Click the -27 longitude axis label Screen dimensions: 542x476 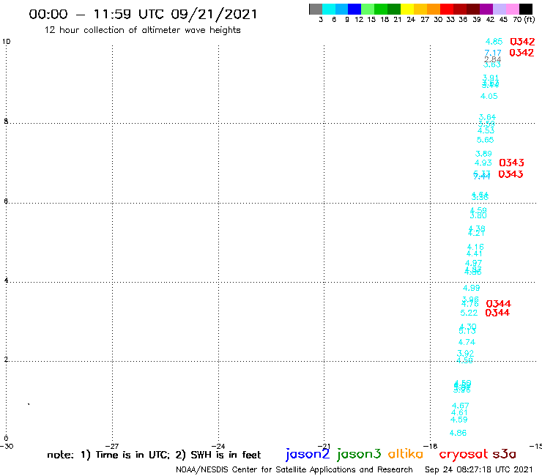112,447
